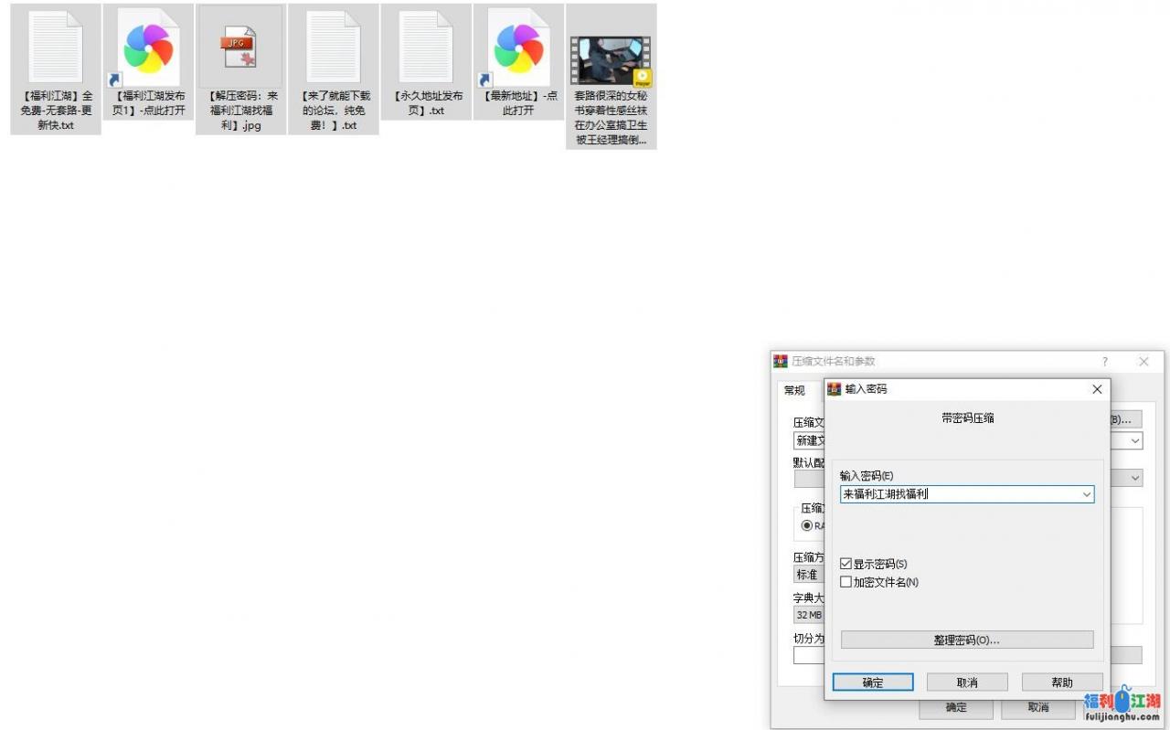
Task: Select the 【解压密码】 JPG file icon
Action: [241, 48]
